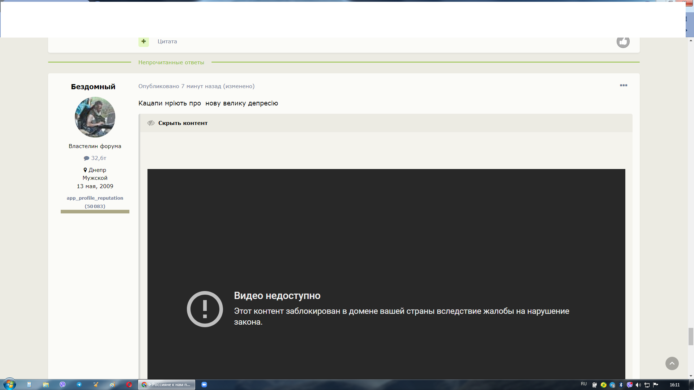Viewport: 694px width, 390px height.
Task: Open volume control in system tray
Action: [638, 385]
